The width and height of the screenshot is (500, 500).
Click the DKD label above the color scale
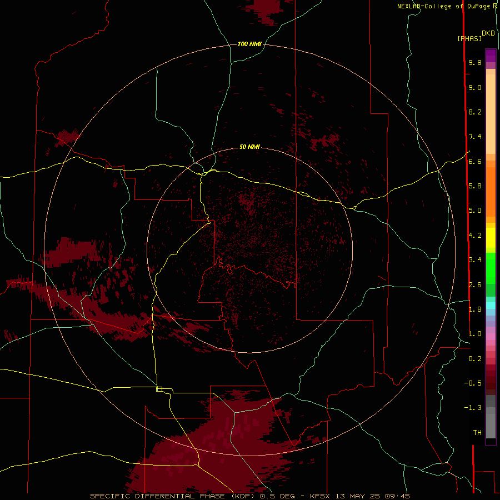[x=488, y=33]
